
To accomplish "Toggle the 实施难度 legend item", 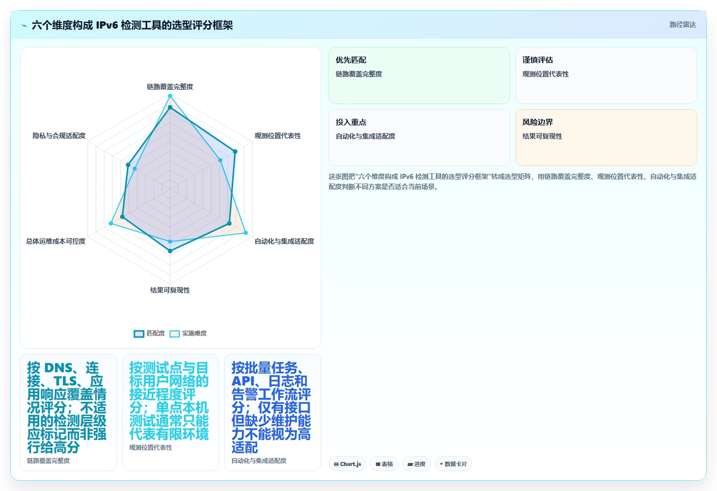I will pyautogui.click(x=188, y=333).
